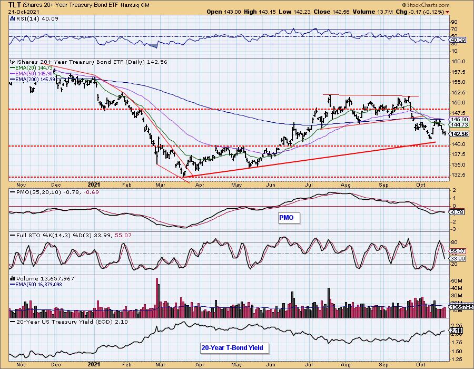The width and height of the screenshot is (474, 369).
Task: Click the Close 142.56 header value
Action: tap(331, 12)
